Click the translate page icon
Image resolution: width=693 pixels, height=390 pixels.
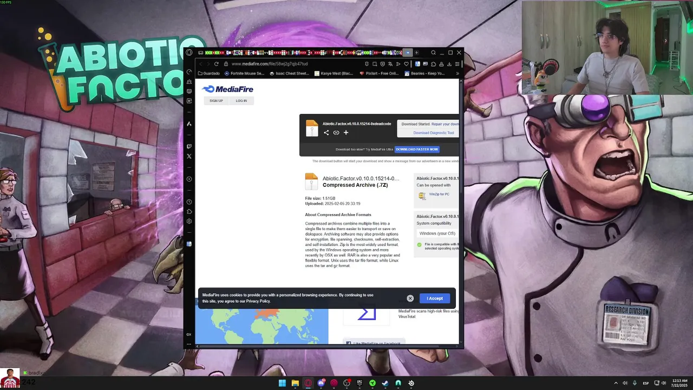click(x=390, y=64)
